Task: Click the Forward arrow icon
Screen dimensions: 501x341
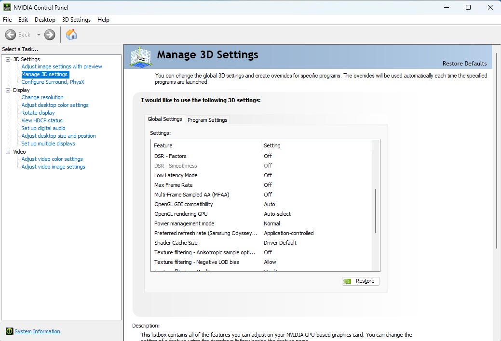Action: click(x=50, y=35)
